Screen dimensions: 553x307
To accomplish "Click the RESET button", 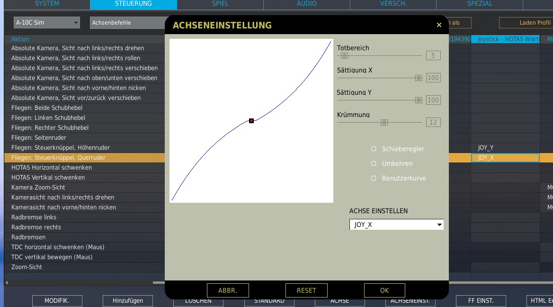I will [x=306, y=290].
